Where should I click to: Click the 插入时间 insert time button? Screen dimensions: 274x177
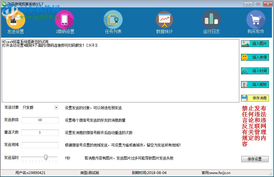pos(255,71)
